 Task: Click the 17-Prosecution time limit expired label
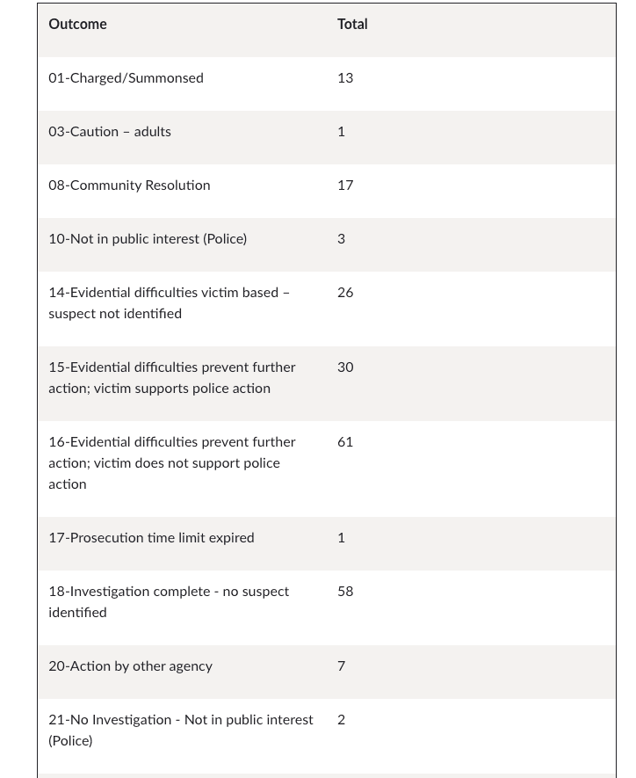tap(151, 538)
